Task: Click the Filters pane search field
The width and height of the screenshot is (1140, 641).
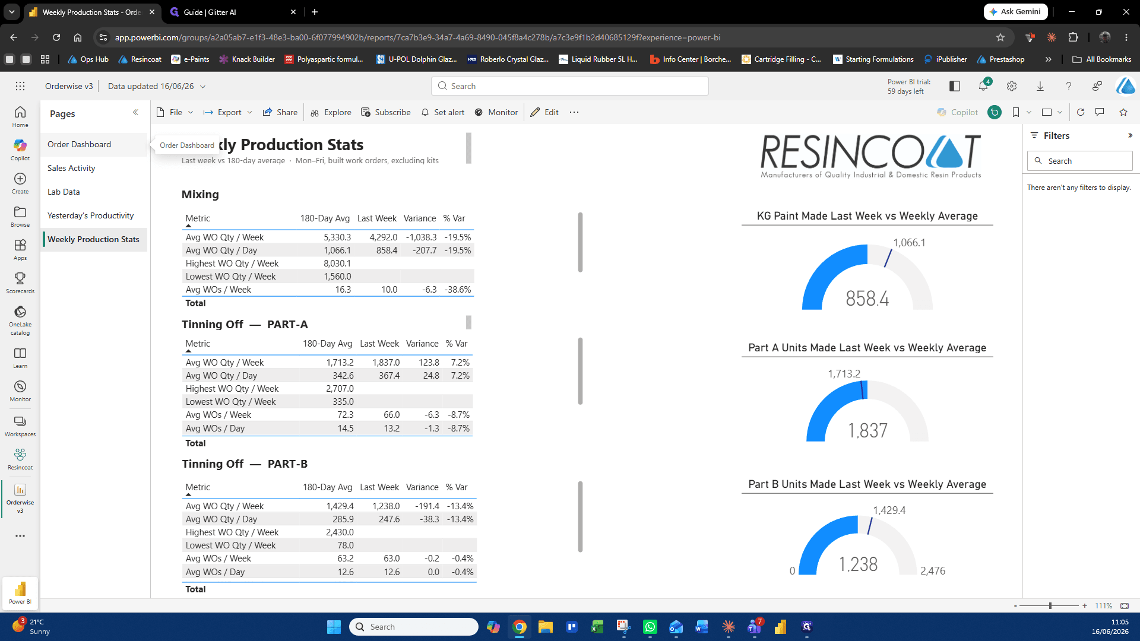Action: (1080, 161)
